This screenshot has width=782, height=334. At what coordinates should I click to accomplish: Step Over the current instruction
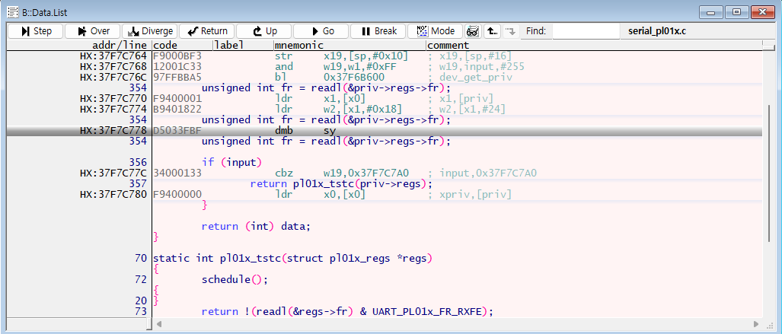pos(93,31)
